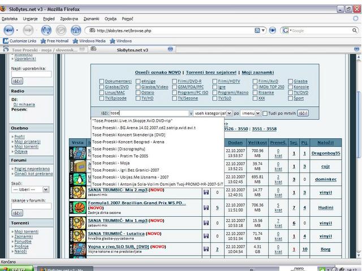Reload the page with the refresh button
Screen dimensions: 362x271
[x=46, y=30]
